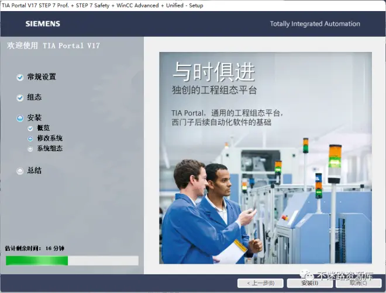Click the 独创的工程组态平台 subtitle text

214,90
